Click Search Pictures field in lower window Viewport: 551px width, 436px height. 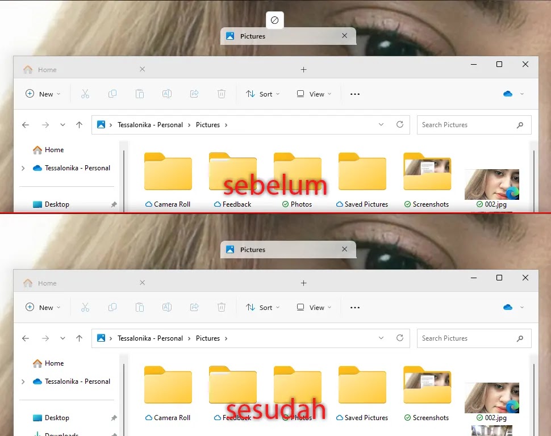pyautogui.click(x=474, y=338)
